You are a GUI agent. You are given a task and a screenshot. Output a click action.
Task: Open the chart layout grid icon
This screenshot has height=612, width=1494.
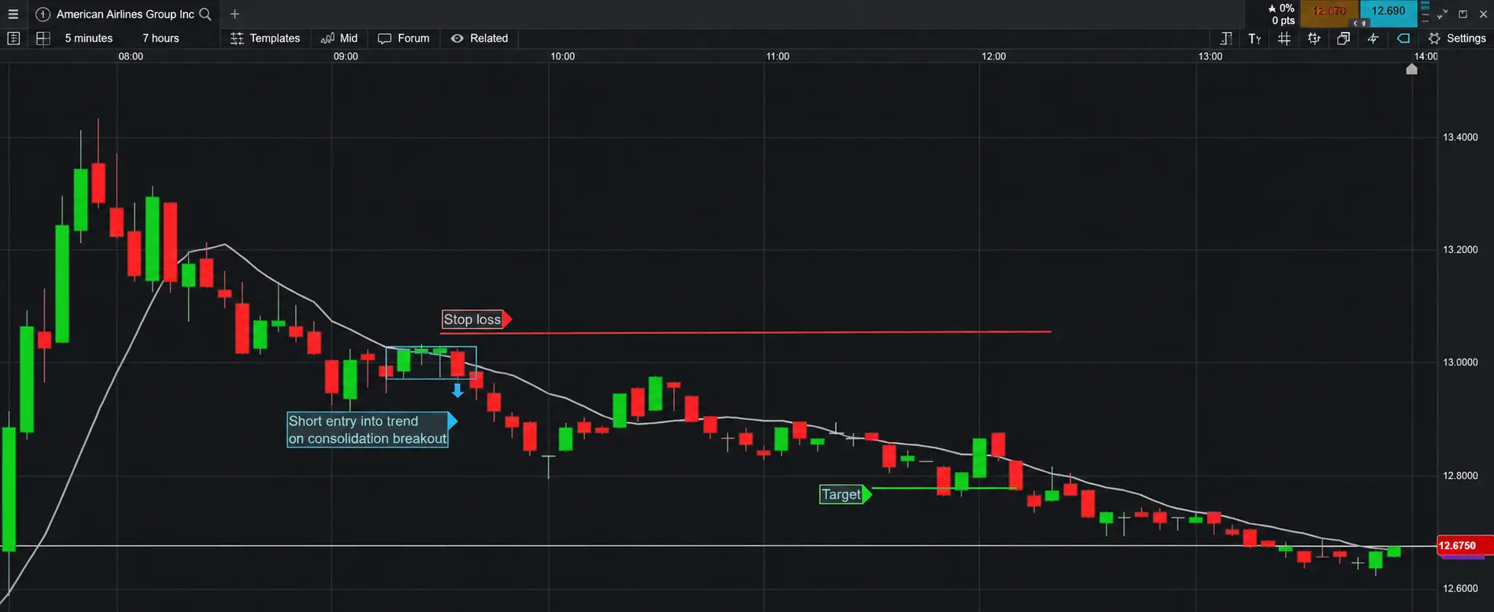pyautogui.click(x=43, y=38)
